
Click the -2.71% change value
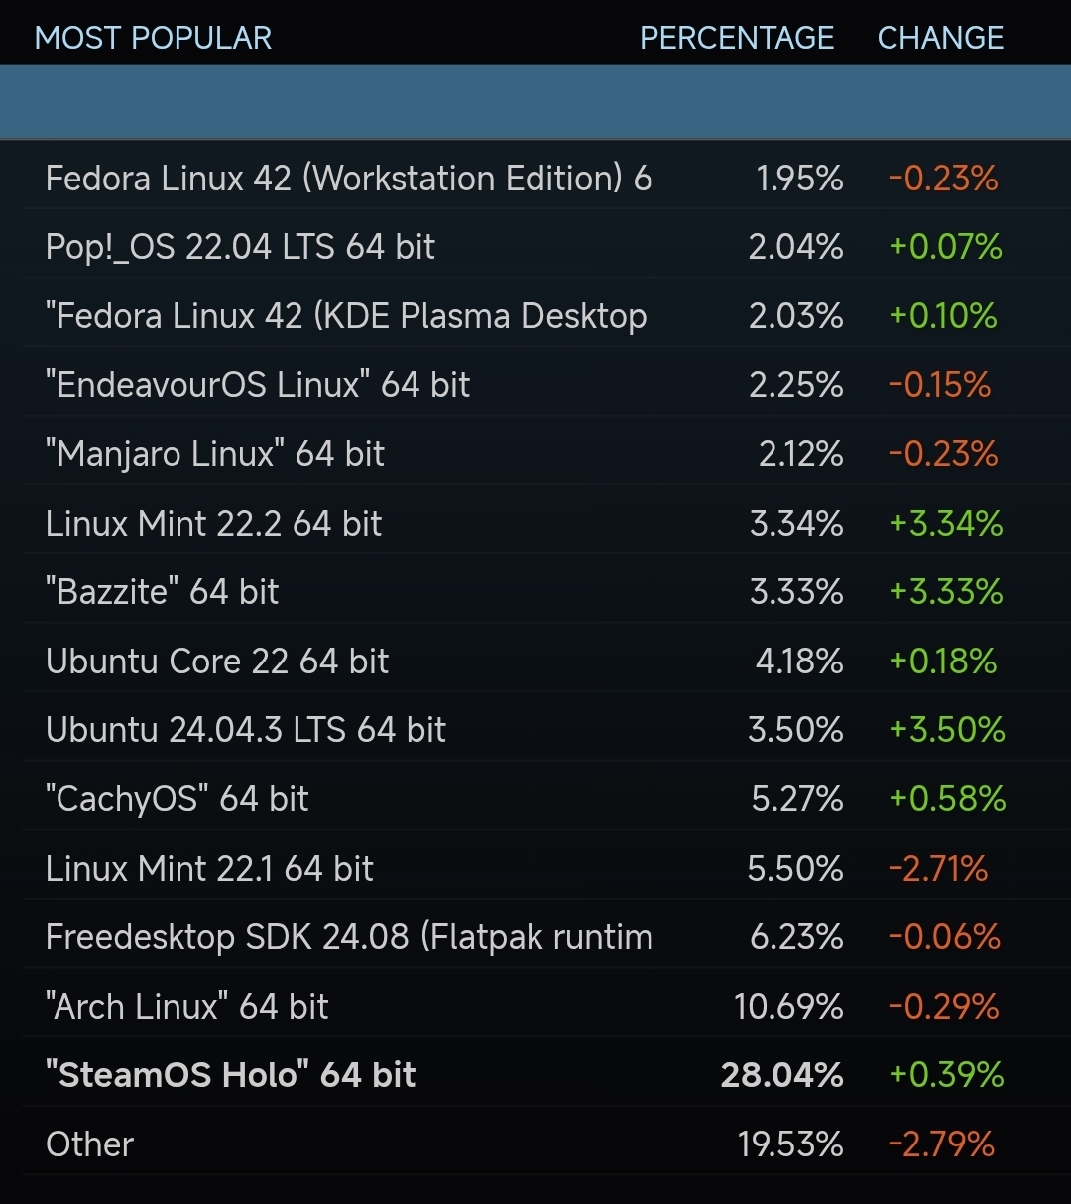click(x=938, y=869)
